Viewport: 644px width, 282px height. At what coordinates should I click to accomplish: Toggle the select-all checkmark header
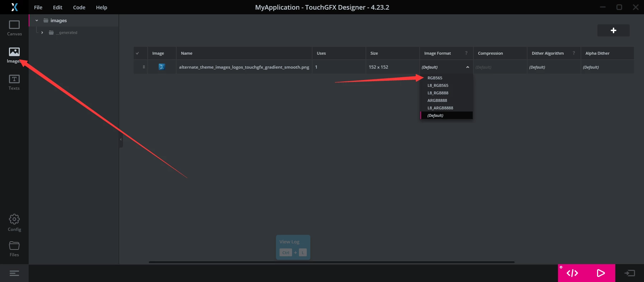(x=137, y=53)
